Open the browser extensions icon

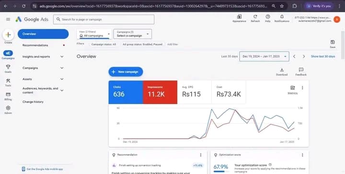295,6
